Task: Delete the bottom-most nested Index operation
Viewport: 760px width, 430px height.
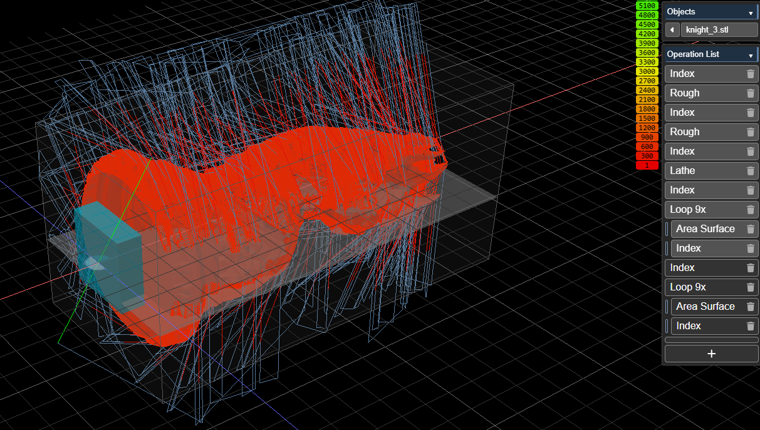Action: pos(750,326)
